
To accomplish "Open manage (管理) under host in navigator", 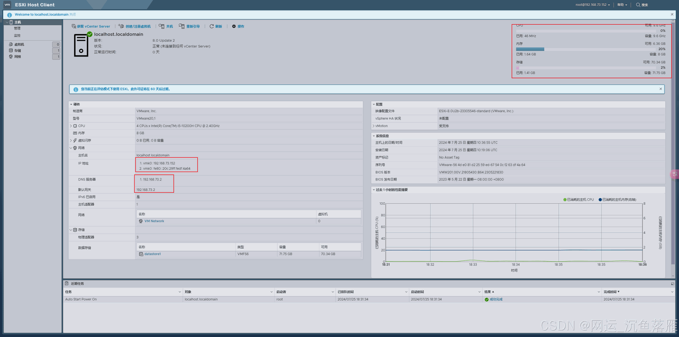I will click(x=17, y=28).
